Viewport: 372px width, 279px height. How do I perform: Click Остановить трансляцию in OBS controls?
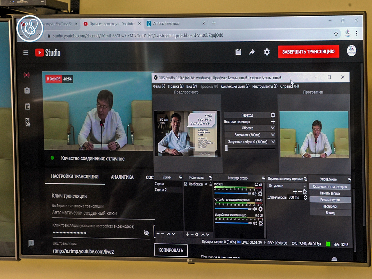click(x=330, y=187)
